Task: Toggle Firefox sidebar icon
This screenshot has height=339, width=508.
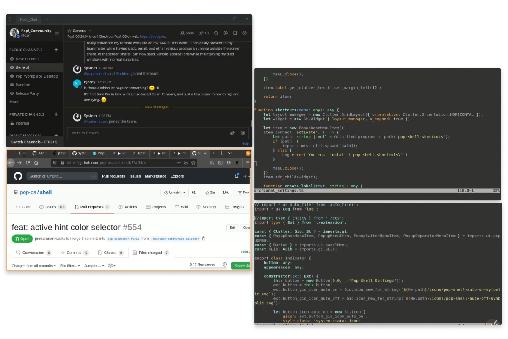Action: 220,163
